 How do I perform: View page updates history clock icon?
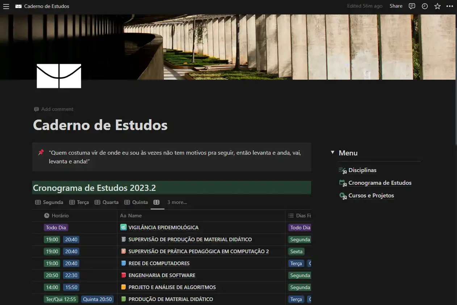(x=425, y=6)
